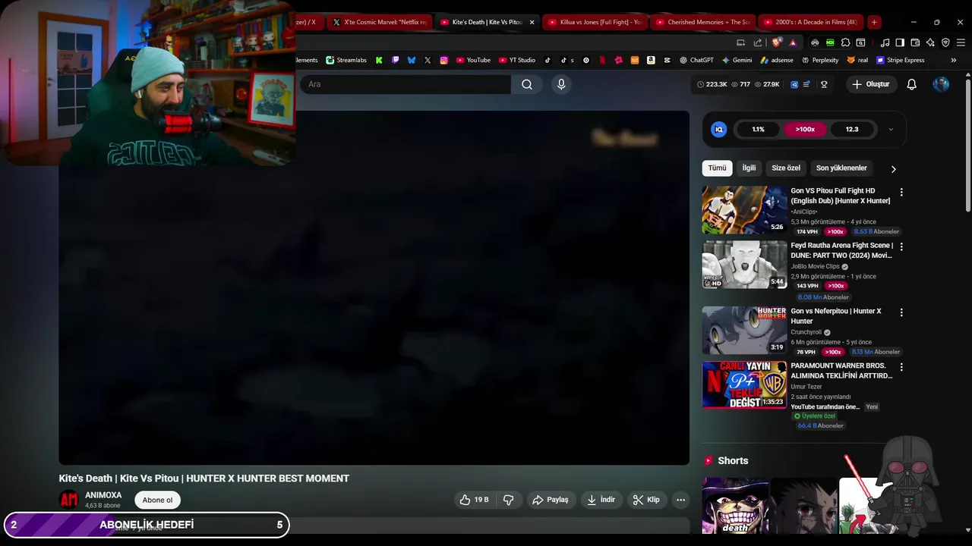Select the Son yüklenenler filter chip
This screenshot has height=546, width=972.
pyautogui.click(x=841, y=168)
